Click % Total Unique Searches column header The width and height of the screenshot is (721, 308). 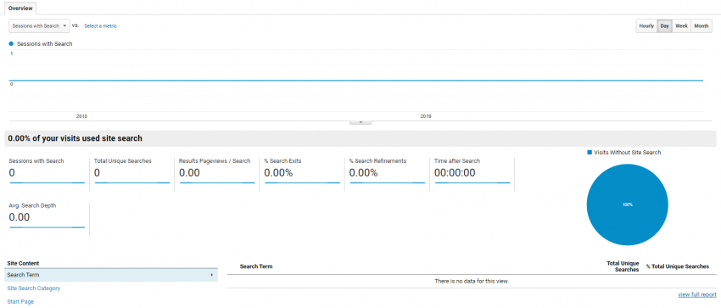click(x=678, y=266)
